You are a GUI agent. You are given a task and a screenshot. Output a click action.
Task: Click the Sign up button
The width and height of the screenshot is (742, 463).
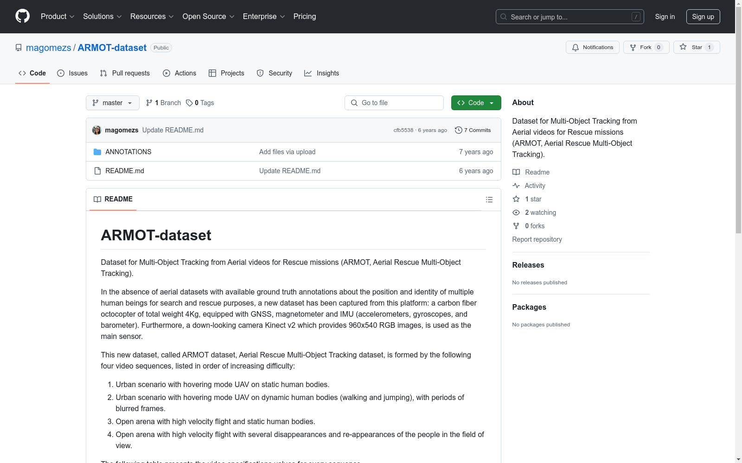pyautogui.click(x=703, y=17)
